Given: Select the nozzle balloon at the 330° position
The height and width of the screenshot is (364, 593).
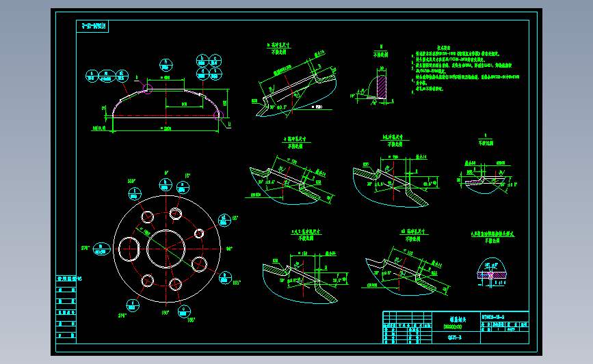Looking at the screenshot, I should [x=135, y=194].
